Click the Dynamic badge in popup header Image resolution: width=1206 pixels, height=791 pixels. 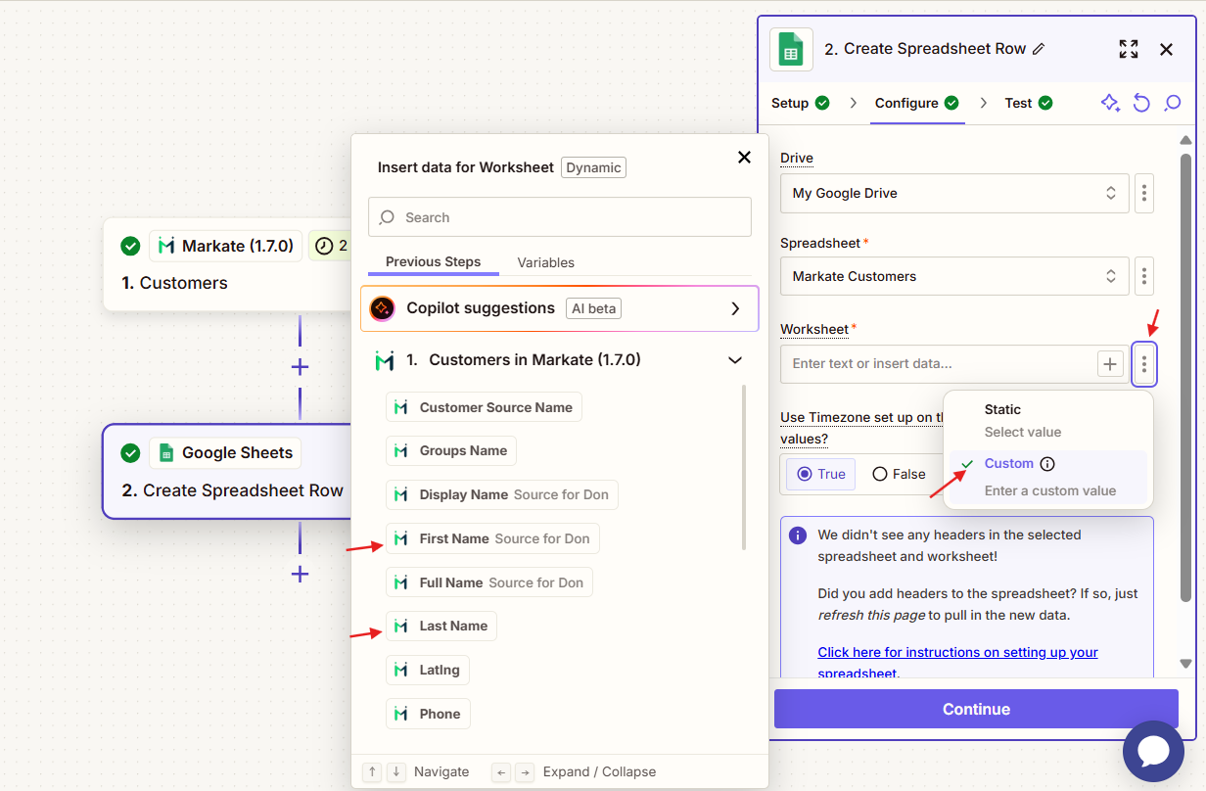[593, 167]
